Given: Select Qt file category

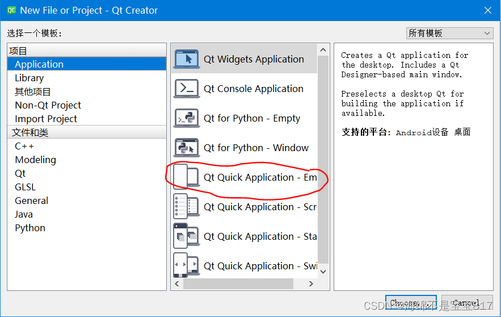Looking at the screenshot, I should click(87, 173).
